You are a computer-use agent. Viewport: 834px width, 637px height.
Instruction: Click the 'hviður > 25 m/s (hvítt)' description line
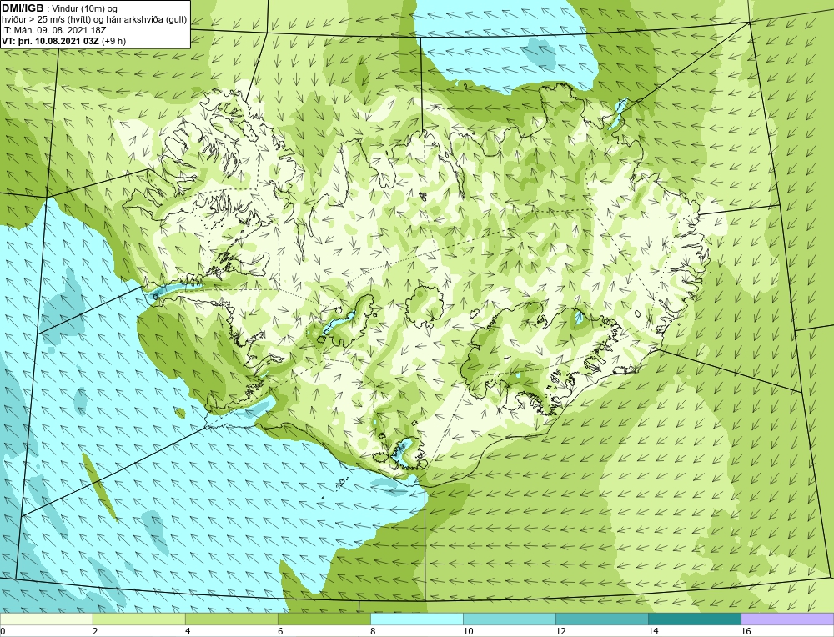click(94, 20)
